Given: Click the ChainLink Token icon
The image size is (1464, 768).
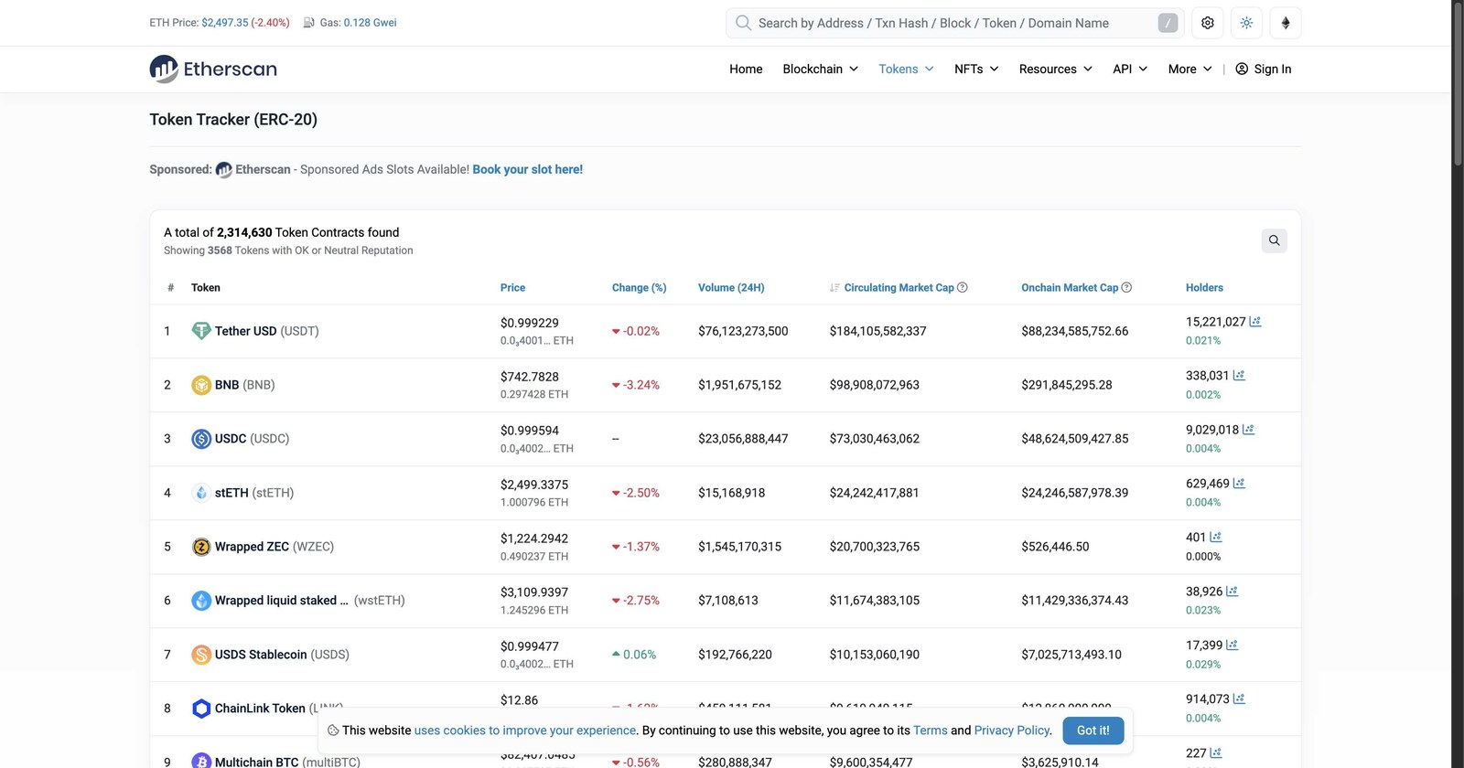Looking at the screenshot, I should click(x=201, y=709).
